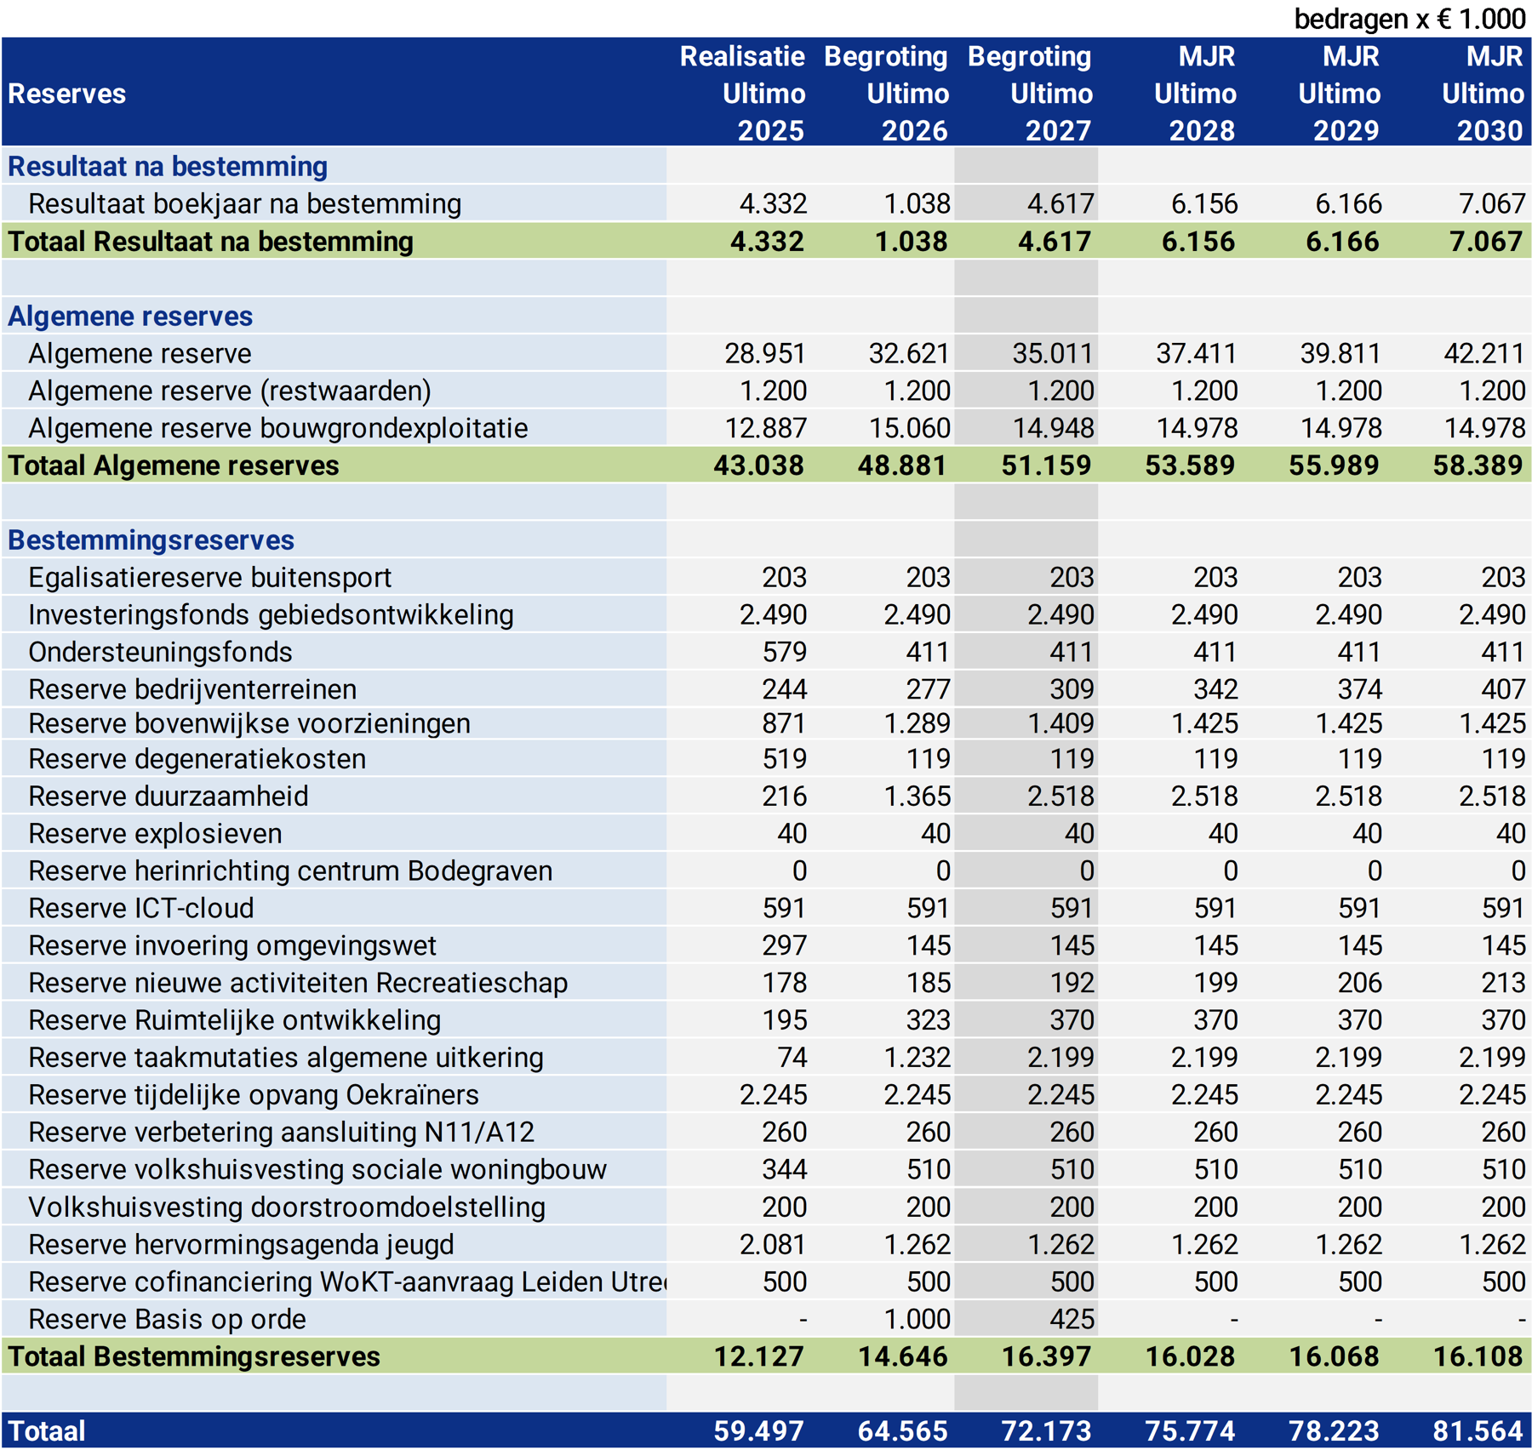
Task: Click value 12.887 in bouwgrondexploitatie row
Action: point(764,428)
